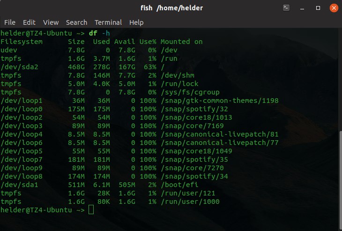Click the '146M' used value

101,75
